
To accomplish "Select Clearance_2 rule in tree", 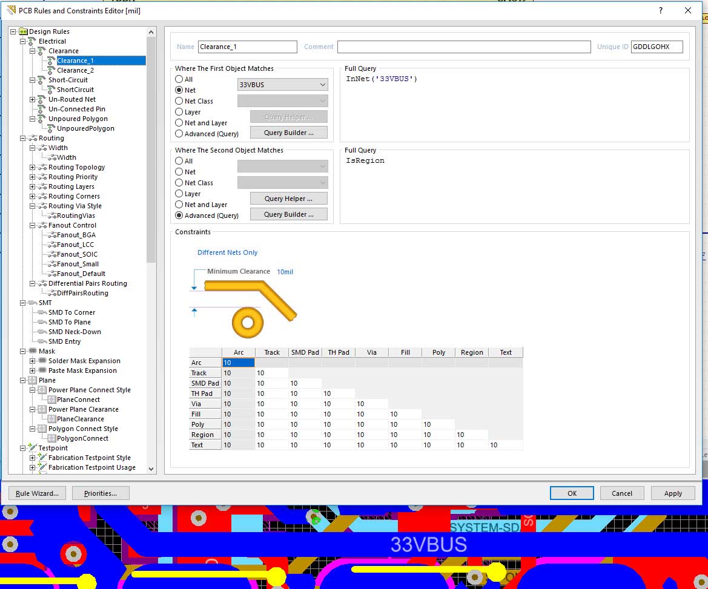I will [x=75, y=70].
